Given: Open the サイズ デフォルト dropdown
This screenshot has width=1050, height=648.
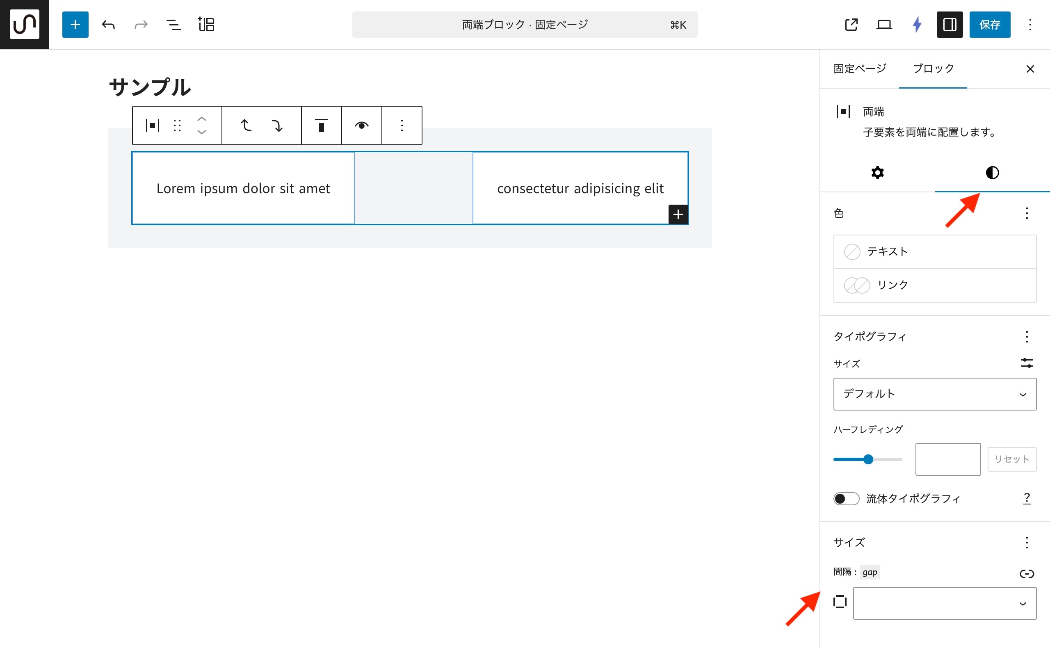Looking at the screenshot, I should coord(934,394).
